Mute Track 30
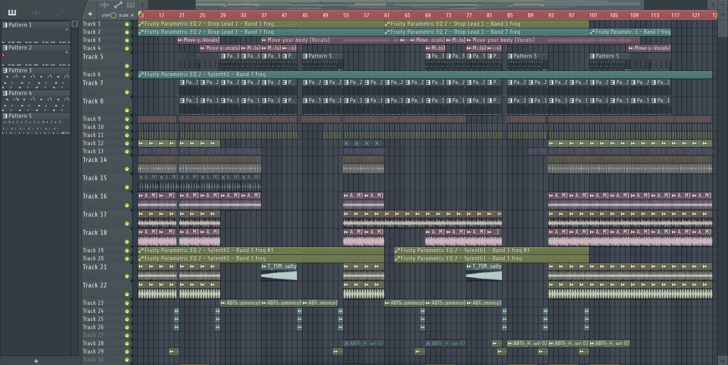 (x=127, y=360)
